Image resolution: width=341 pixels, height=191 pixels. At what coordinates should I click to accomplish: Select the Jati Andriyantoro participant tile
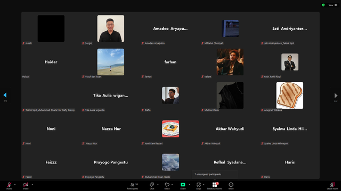tap(290, 29)
